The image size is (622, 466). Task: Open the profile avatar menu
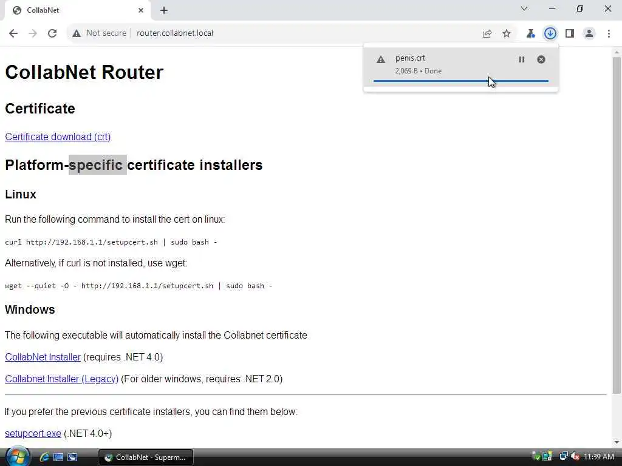pos(589,34)
